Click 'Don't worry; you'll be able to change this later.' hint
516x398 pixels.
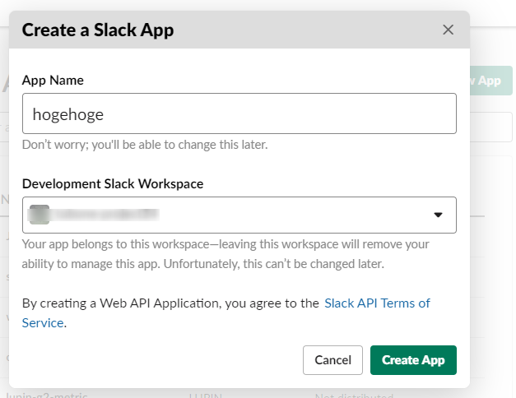tap(145, 145)
